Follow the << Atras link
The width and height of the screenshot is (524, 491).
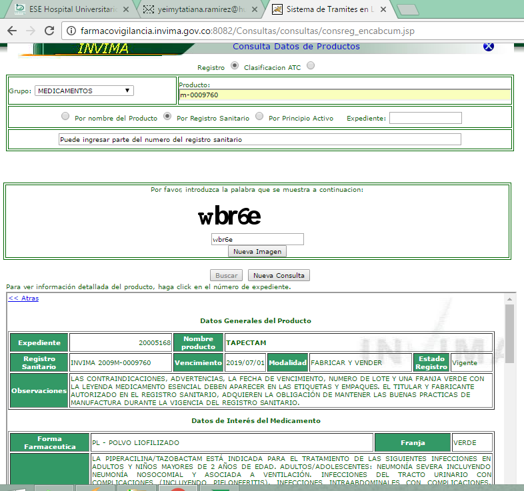23,298
